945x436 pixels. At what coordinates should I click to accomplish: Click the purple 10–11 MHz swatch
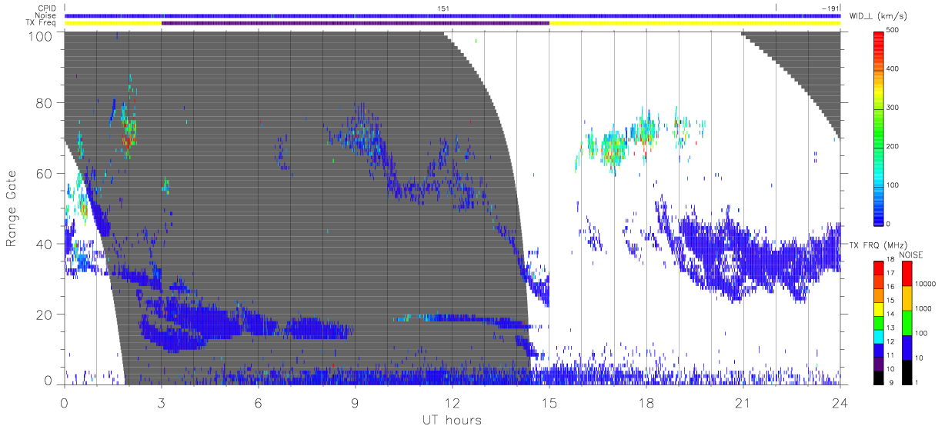point(880,363)
